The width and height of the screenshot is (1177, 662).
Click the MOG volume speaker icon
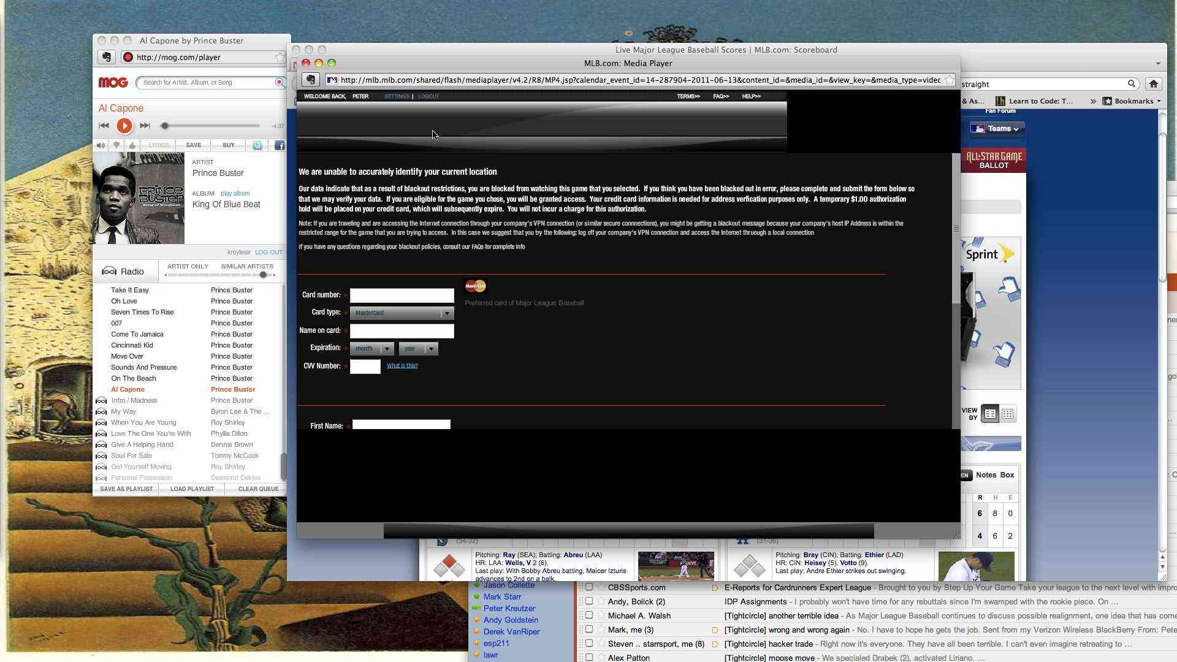(x=101, y=145)
